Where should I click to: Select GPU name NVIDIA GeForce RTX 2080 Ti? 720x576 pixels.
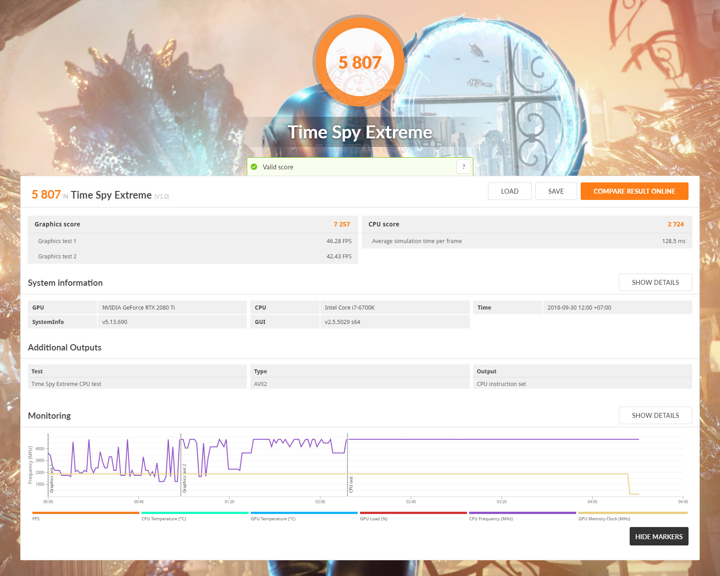click(138, 308)
